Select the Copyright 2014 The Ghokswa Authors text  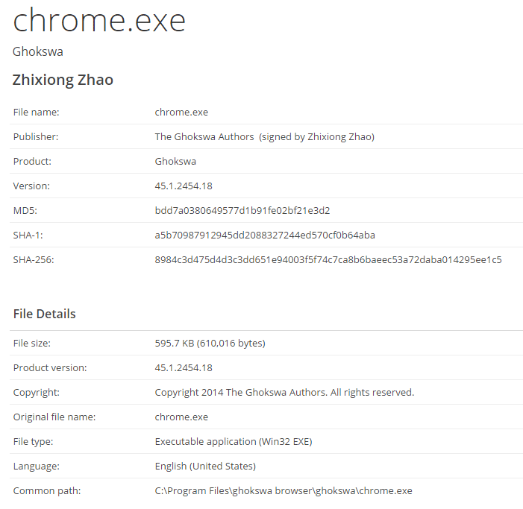pos(284,393)
